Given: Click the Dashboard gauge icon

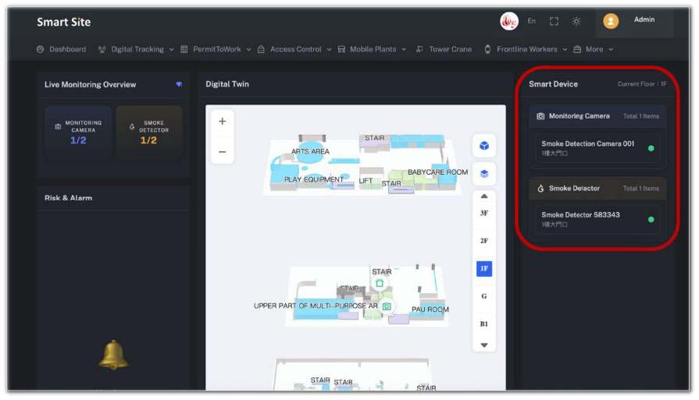Looking at the screenshot, I should (40, 49).
